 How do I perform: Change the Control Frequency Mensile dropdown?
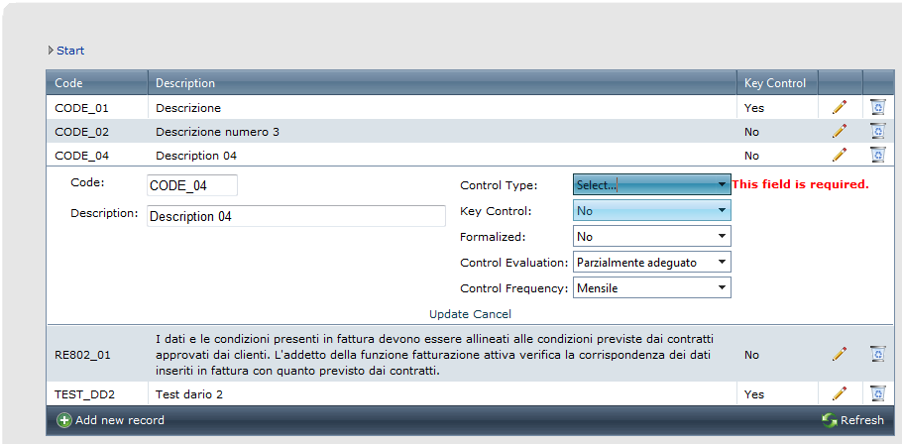[652, 288]
